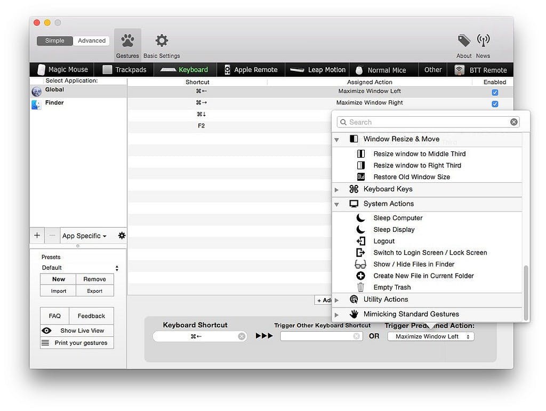Click the Trigger Other Keyboard Shortcut field

(x=321, y=336)
